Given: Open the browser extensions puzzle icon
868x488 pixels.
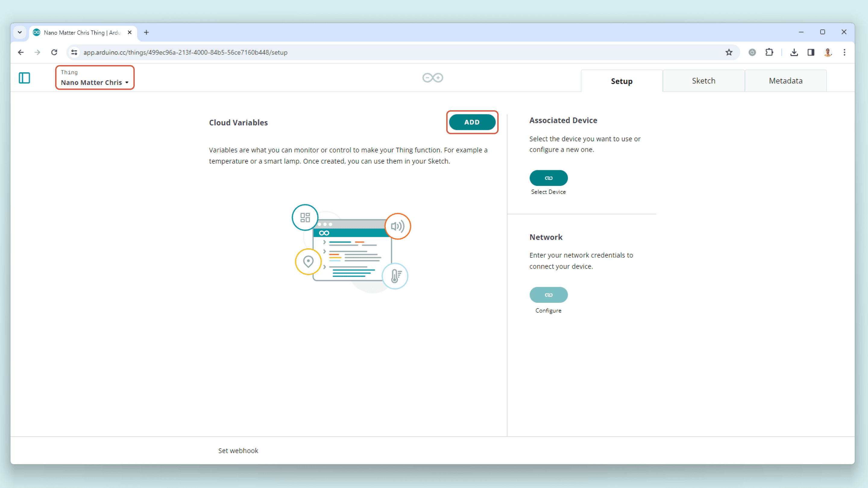Looking at the screenshot, I should point(769,52).
